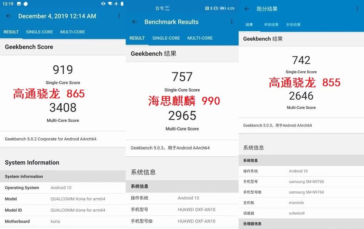Screen dimensions: 364x229
Task: Tap 调速器 row showing schedutil
Action: pos(301,213)
